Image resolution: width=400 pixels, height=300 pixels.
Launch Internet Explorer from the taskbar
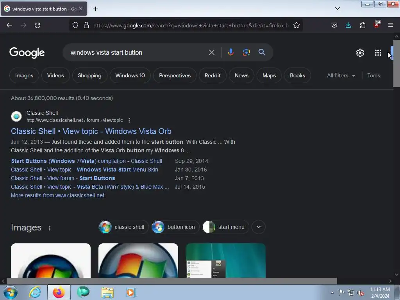[x=35, y=292]
